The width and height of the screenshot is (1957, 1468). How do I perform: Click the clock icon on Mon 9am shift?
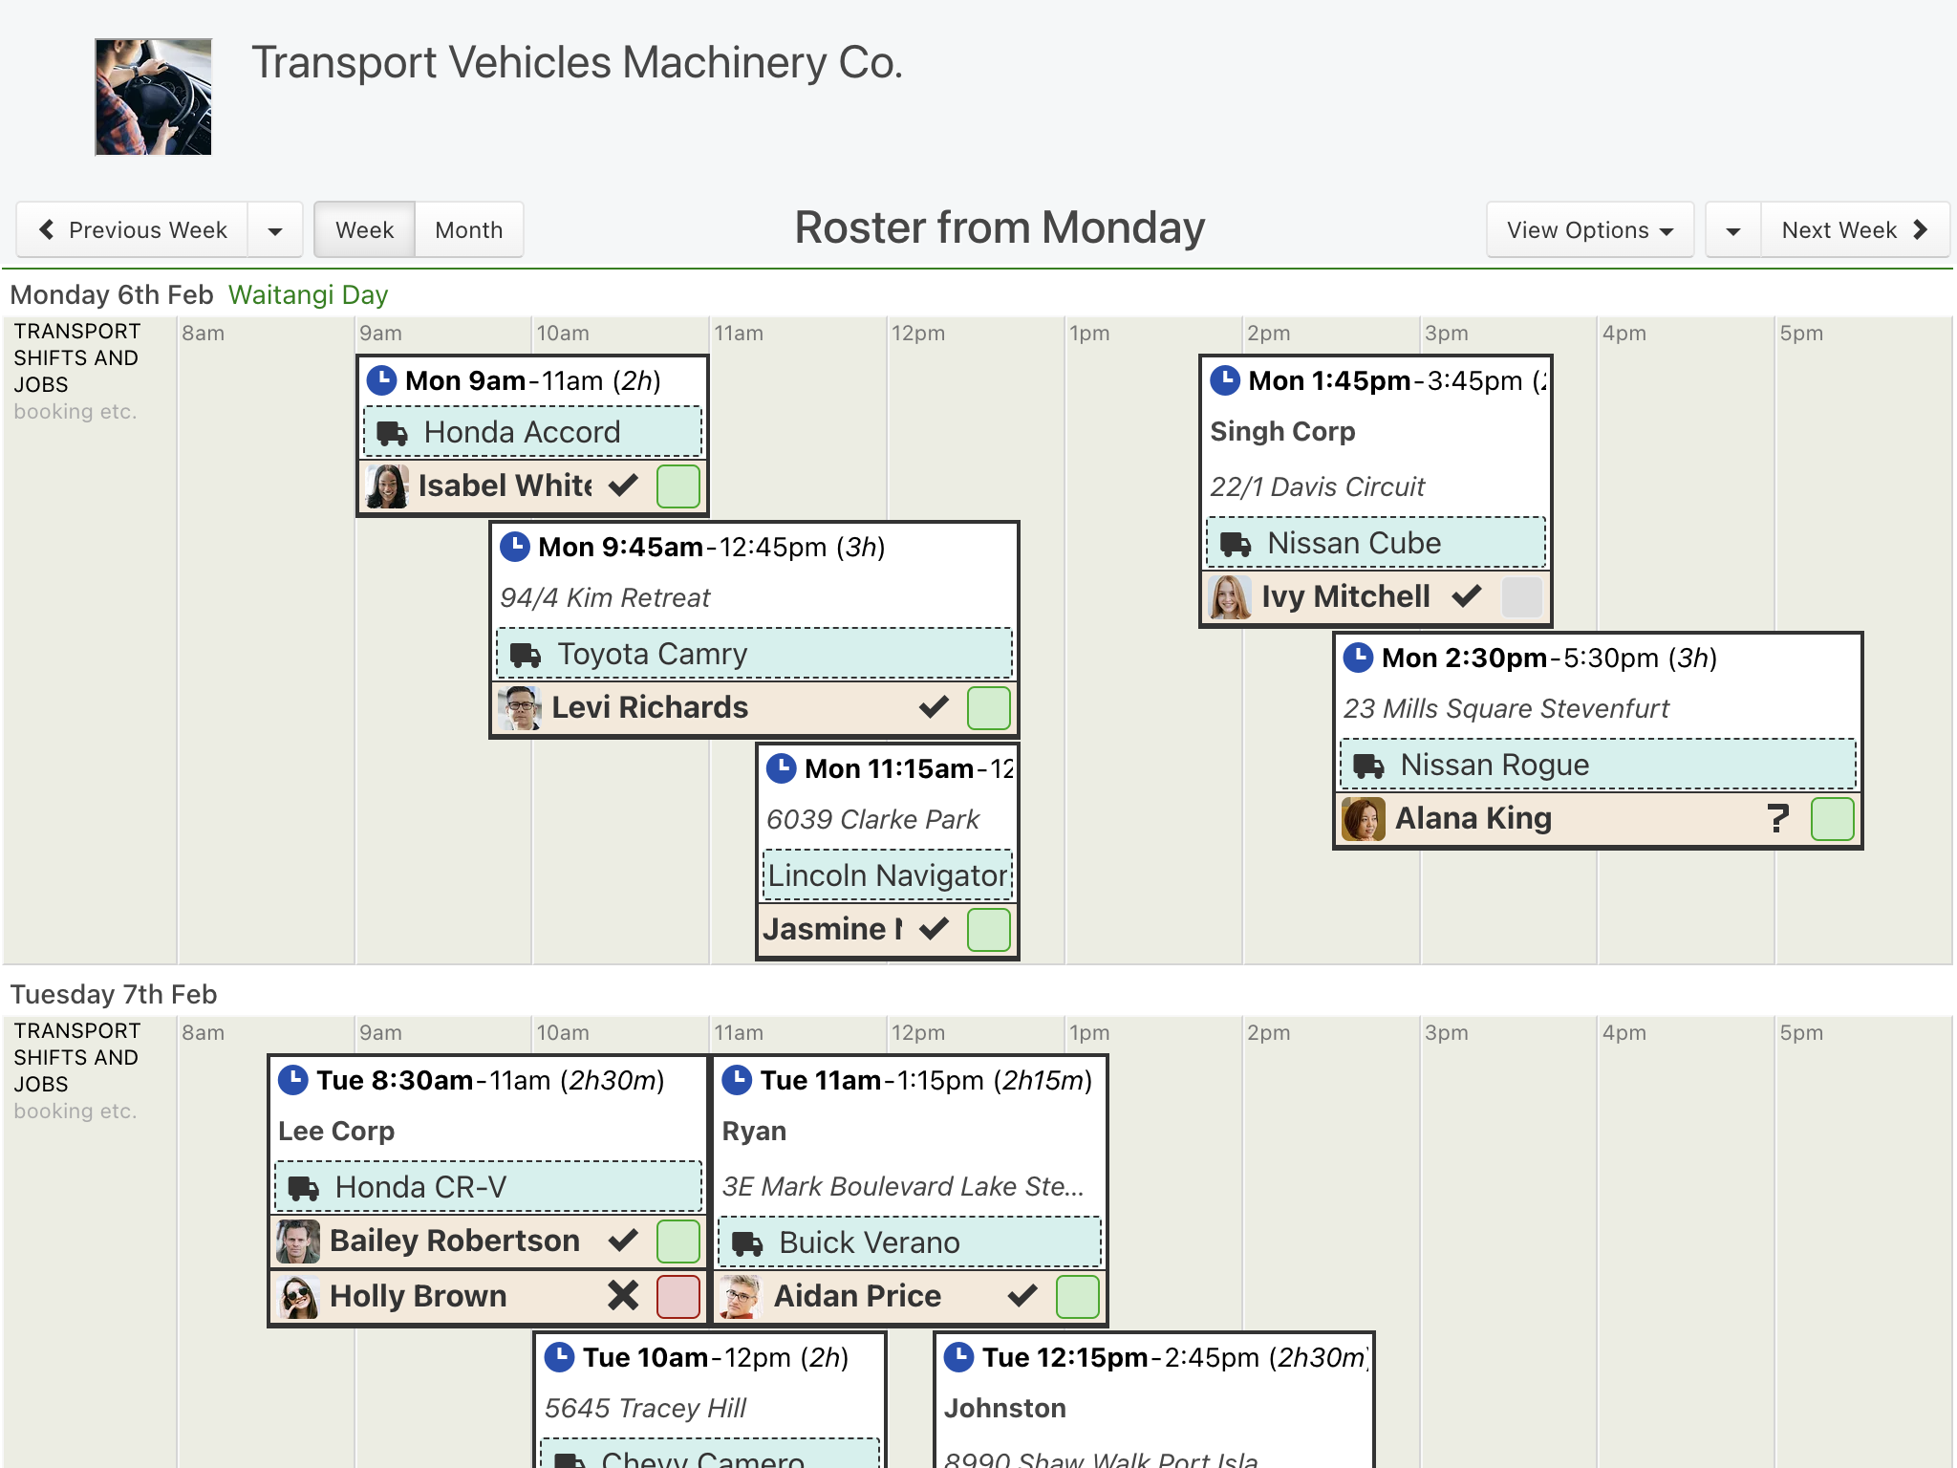click(x=382, y=380)
